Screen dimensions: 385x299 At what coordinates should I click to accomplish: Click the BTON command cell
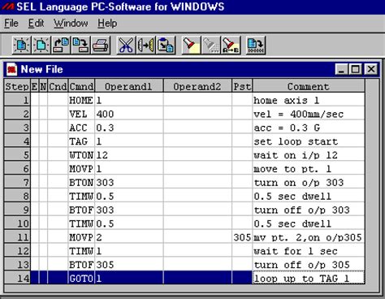point(81,183)
